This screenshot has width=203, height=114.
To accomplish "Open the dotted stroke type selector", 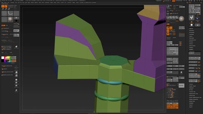I will tap(10, 13).
